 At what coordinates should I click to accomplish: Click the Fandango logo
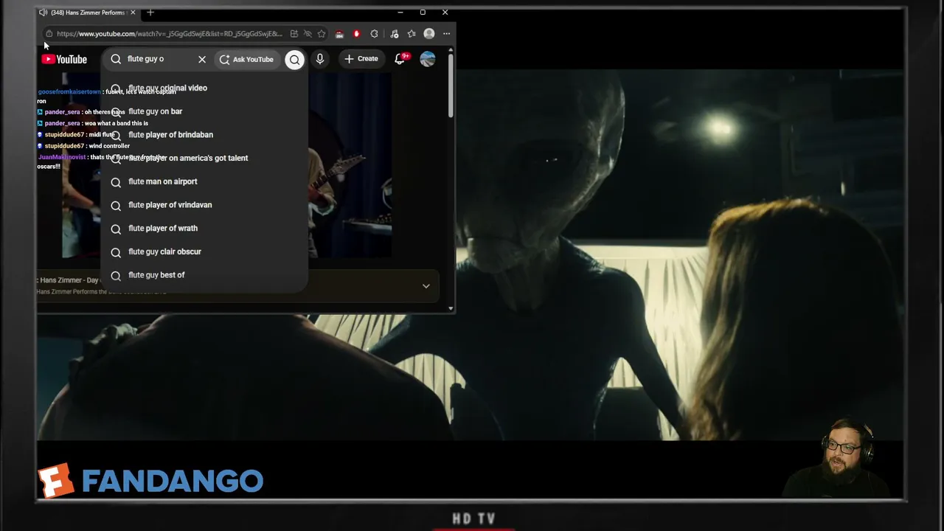point(150,481)
